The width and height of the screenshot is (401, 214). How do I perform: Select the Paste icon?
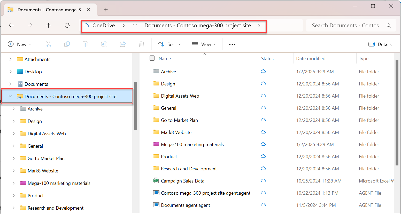coord(86,44)
